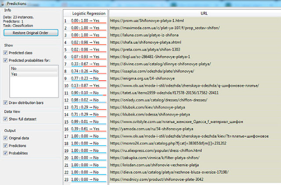Click the shafa.ua shifonovye-platya URL cell

pyautogui.click(x=195, y=42)
